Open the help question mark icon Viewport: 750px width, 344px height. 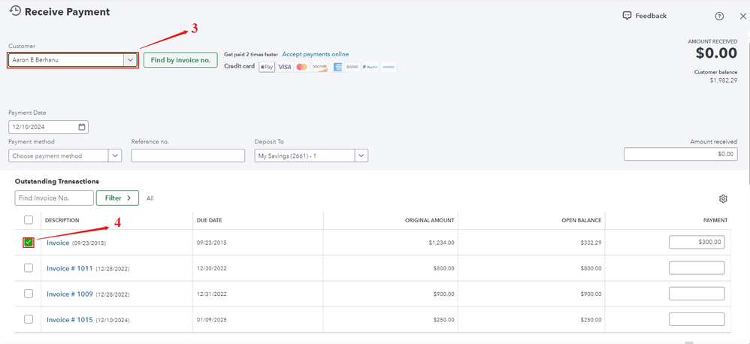(719, 17)
